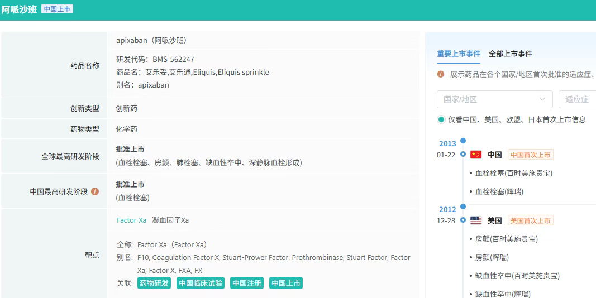Click the 美国首次上市 orange label
This screenshot has width=596, height=298.
[x=530, y=220]
